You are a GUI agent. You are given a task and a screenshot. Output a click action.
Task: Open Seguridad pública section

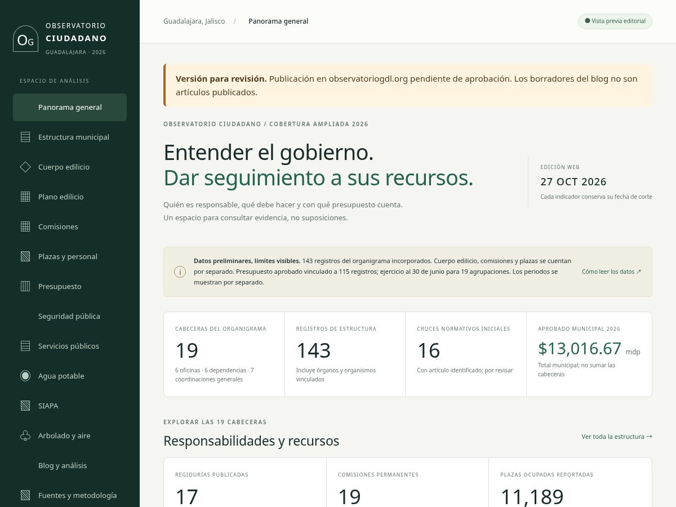coord(70,316)
